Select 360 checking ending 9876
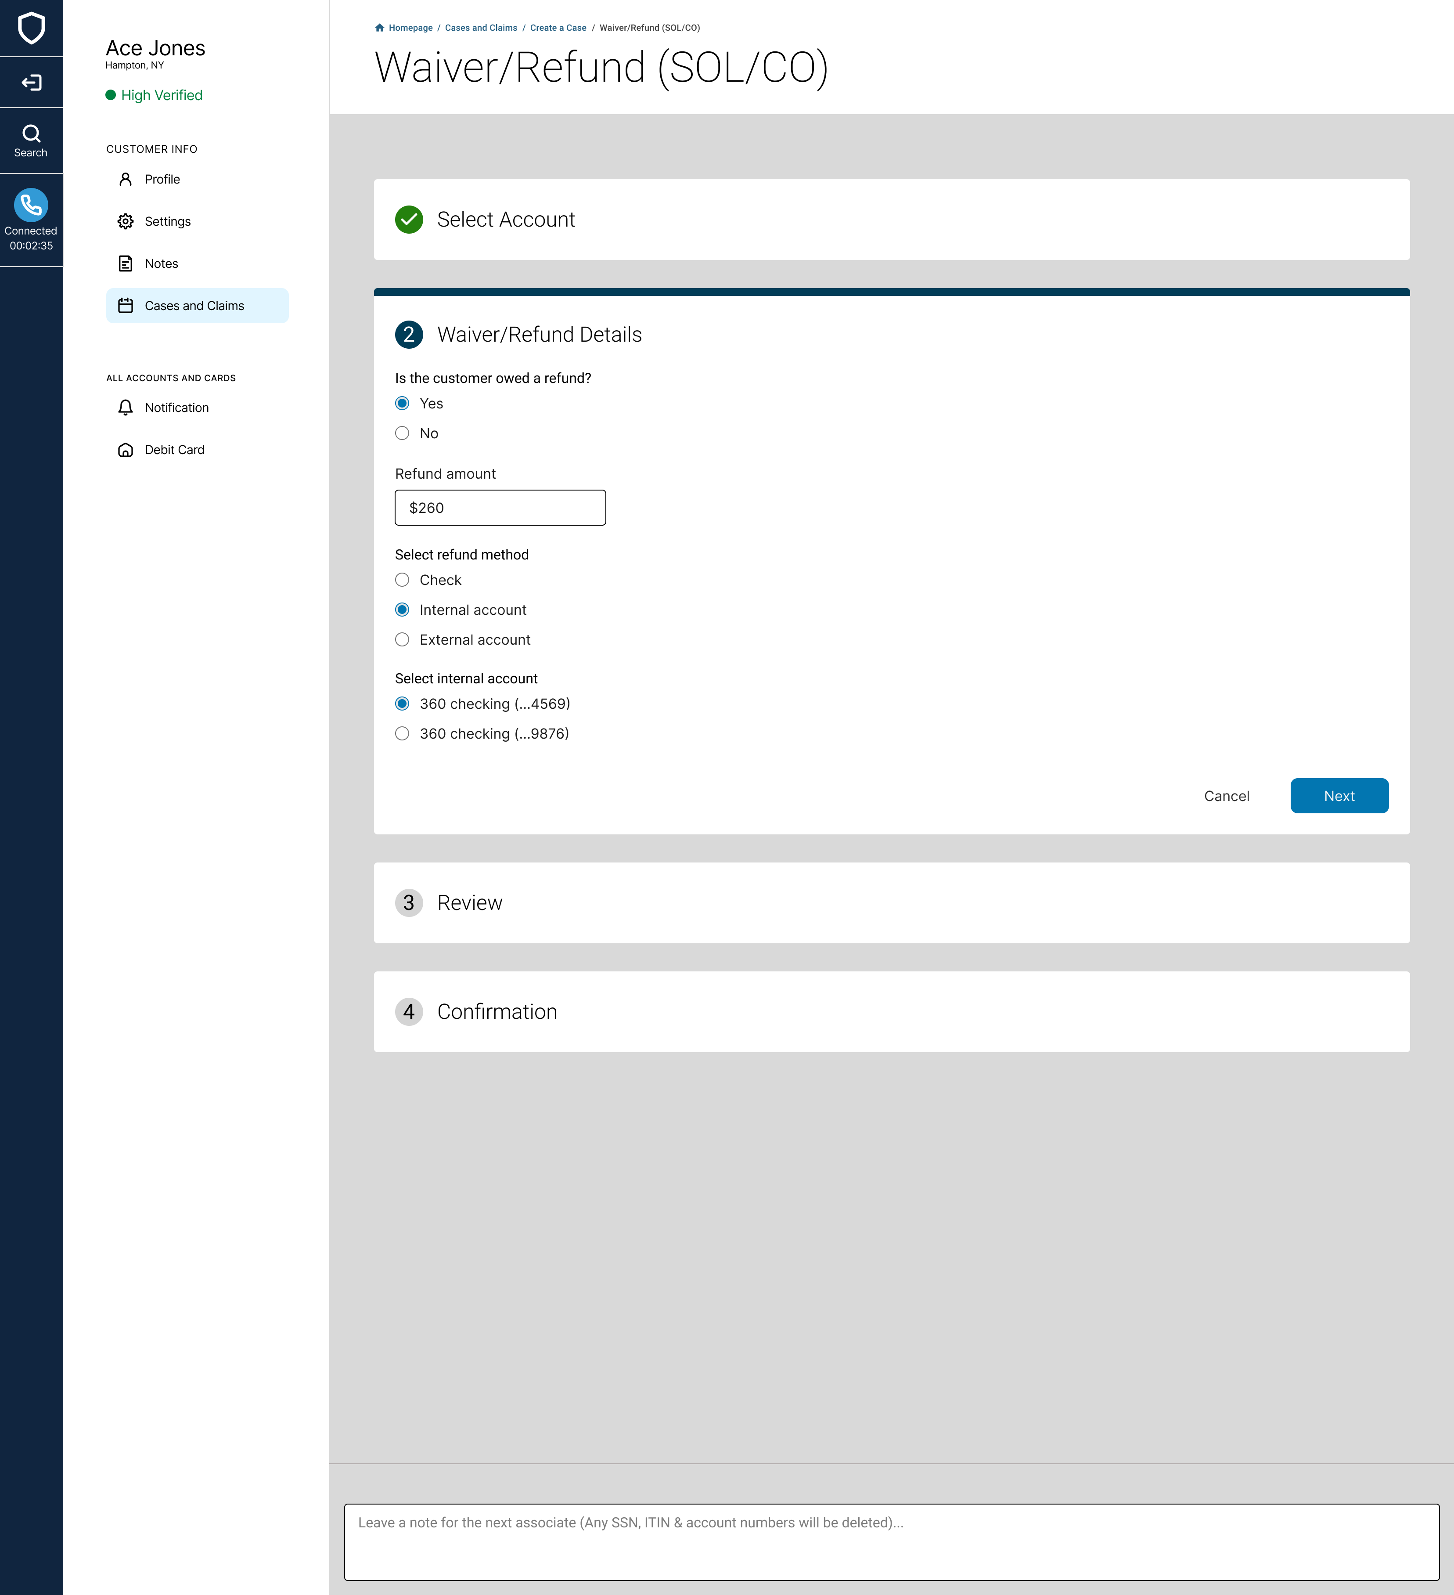 pos(402,733)
